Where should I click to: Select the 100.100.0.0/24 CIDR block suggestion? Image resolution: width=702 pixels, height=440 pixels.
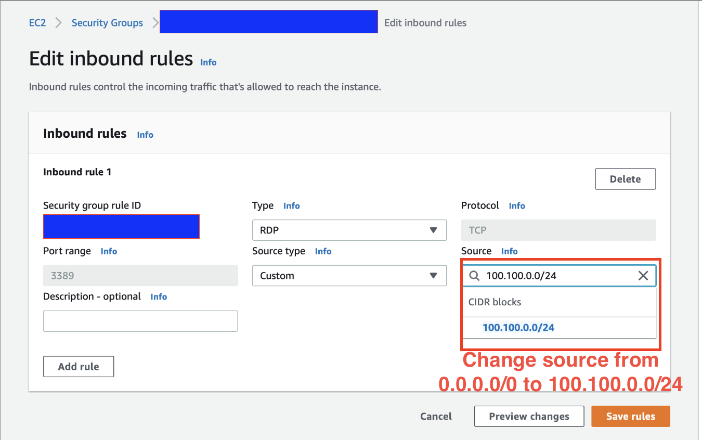[518, 328]
